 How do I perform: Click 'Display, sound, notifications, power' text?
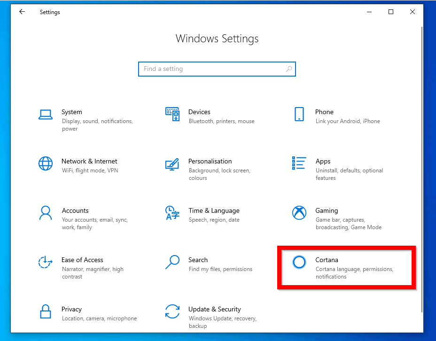click(97, 125)
